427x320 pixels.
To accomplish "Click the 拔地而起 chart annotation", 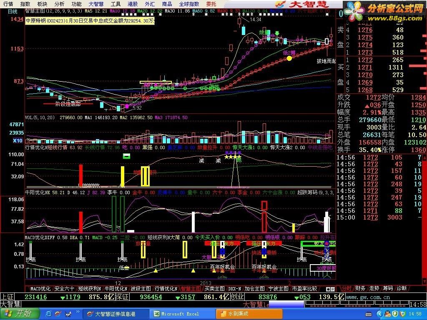I will pos(326,61).
